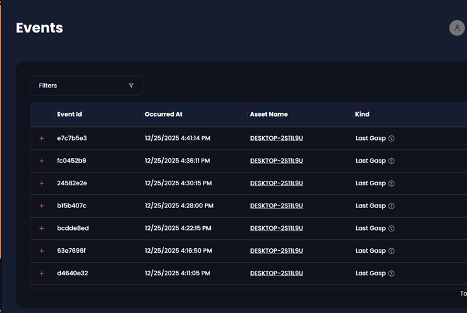Click help icon beside Last Gasp for 63e7696f
Screen dimensions: 467x313
pos(391,251)
